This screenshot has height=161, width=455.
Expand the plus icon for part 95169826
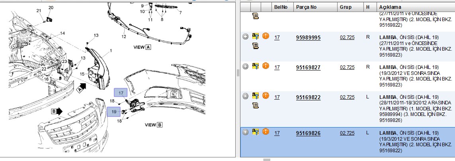[x=246, y=132]
